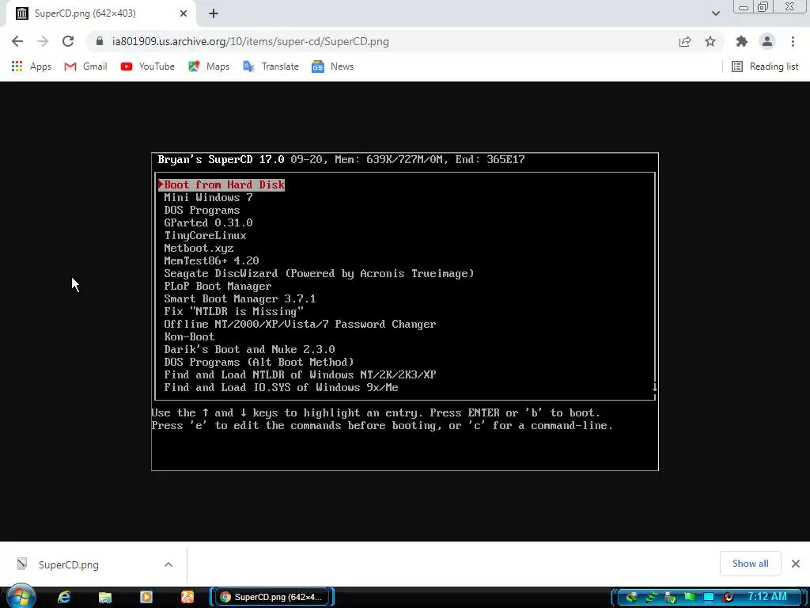This screenshot has width=810, height=608.
Task: Open File Explorer from taskbar
Action: 105,597
